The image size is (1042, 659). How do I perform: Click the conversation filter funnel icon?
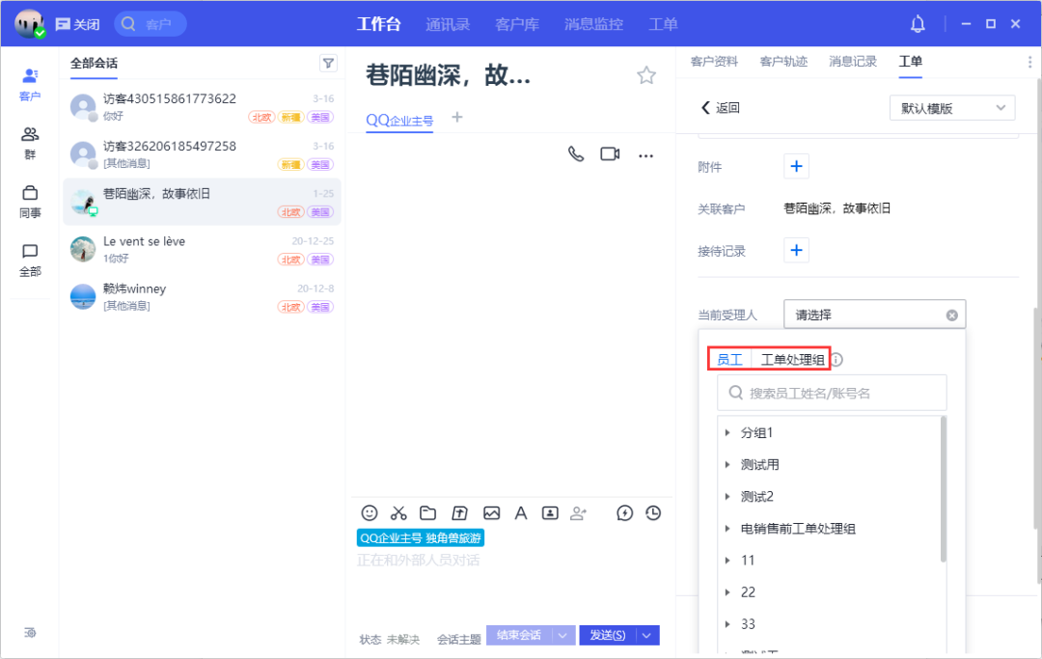[328, 63]
